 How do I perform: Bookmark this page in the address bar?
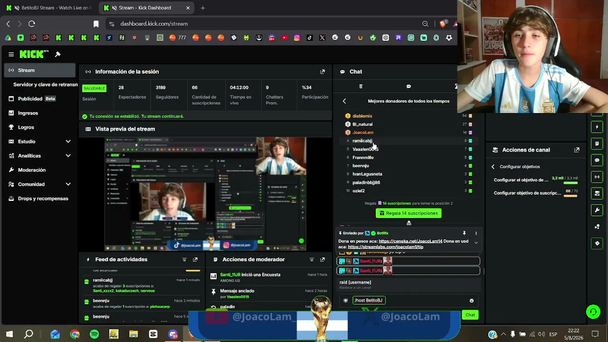pyautogui.click(x=96, y=24)
